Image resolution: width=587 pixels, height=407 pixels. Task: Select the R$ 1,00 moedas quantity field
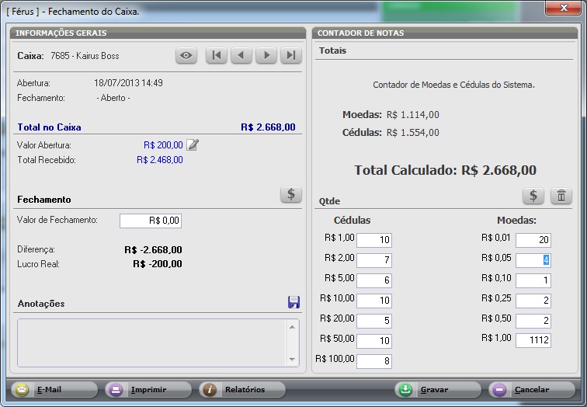coord(533,340)
